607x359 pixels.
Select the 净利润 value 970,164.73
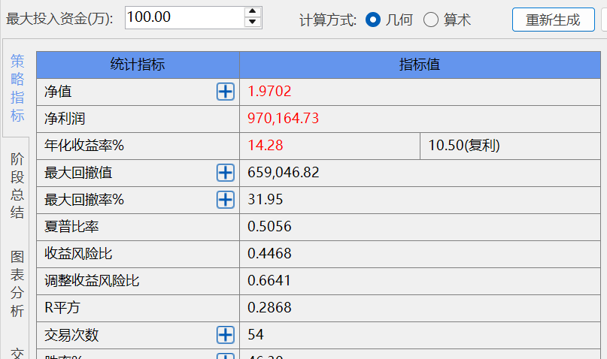(284, 119)
